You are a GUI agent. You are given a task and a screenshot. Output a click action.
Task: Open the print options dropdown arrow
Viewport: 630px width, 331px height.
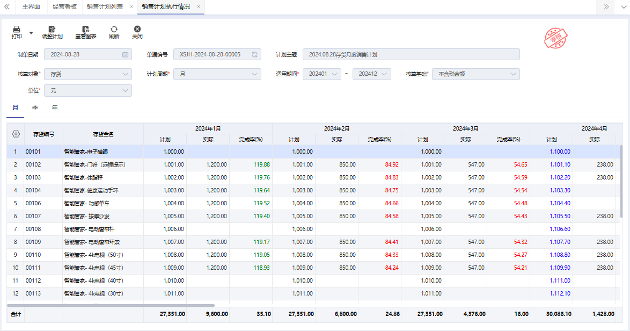pyautogui.click(x=31, y=33)
